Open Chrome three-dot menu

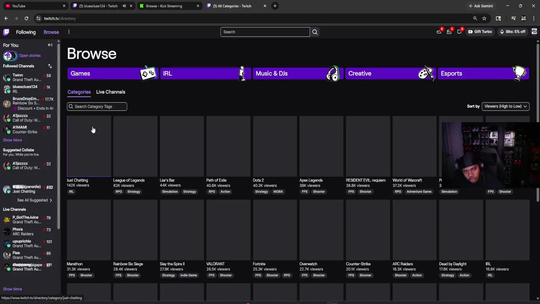pyautogui.click(x=534, y=19)
